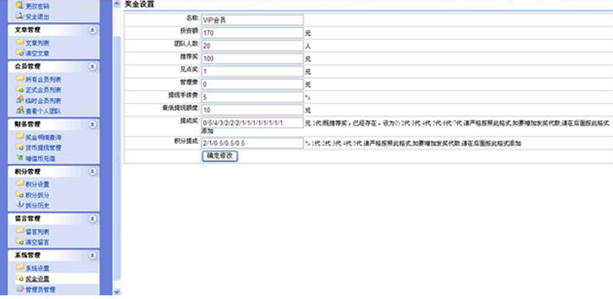Click the 提现手续费 field showing 5
This screenshot has width=613, height=299.
click(x=253, y=97)
